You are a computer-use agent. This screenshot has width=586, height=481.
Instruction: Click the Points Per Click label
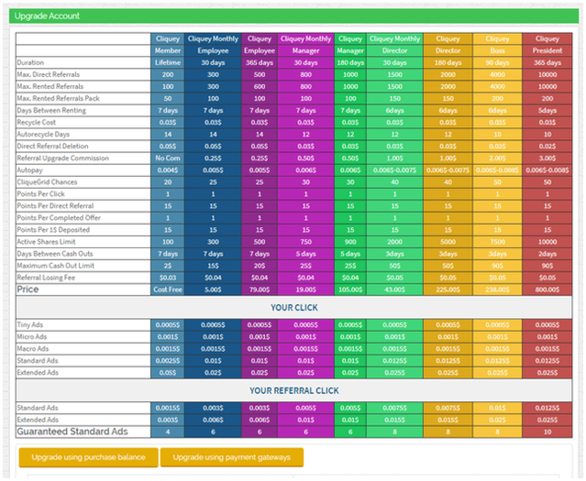[40, 194]
